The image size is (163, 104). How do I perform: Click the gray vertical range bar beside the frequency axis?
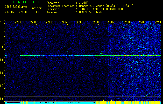[5, 63]
